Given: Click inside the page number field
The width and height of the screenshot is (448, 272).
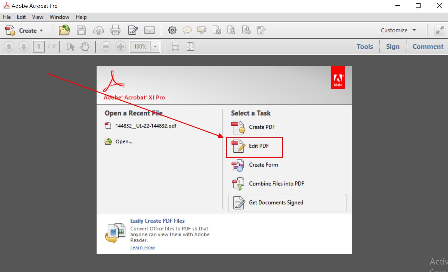Looking at the screenshot, I should coord(39,46).
